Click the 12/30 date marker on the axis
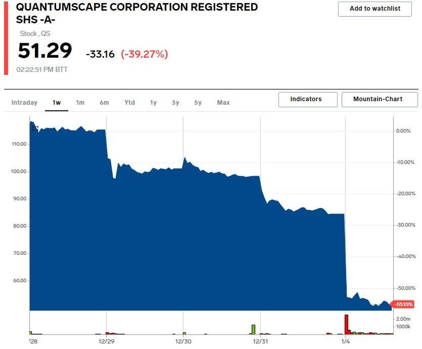Image resolution: width=422 pixels, height=349 pixels. tap(183, 341)
